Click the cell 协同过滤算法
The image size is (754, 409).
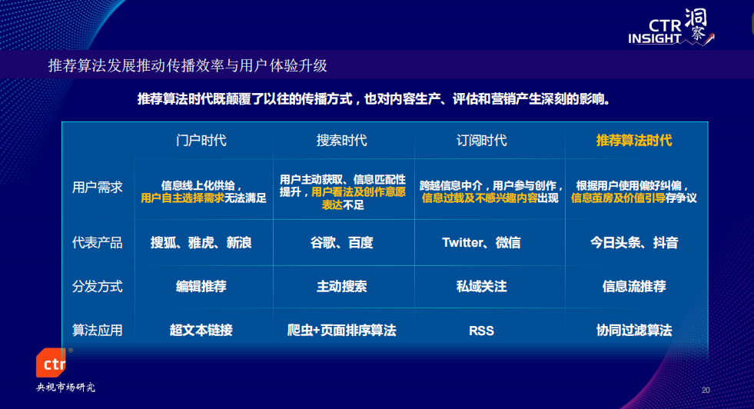click(x=634, y=330)
